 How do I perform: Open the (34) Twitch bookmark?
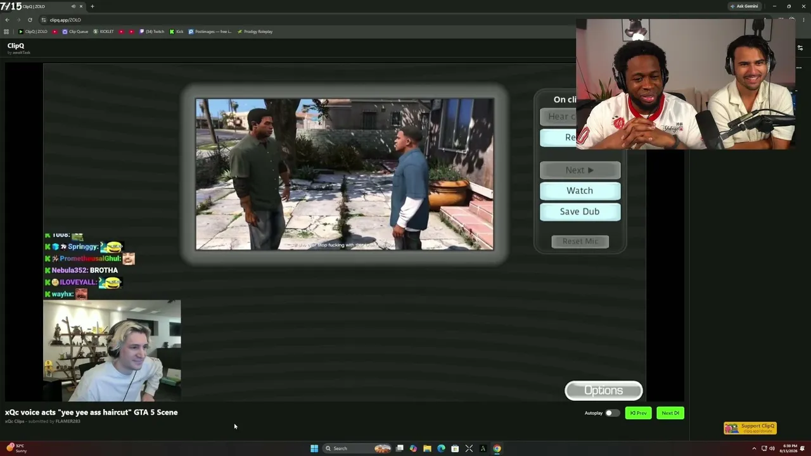152,32
